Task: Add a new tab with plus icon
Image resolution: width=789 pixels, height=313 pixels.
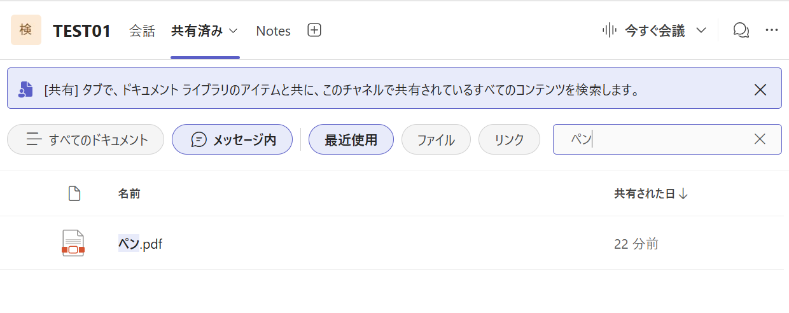Action: 314,30
